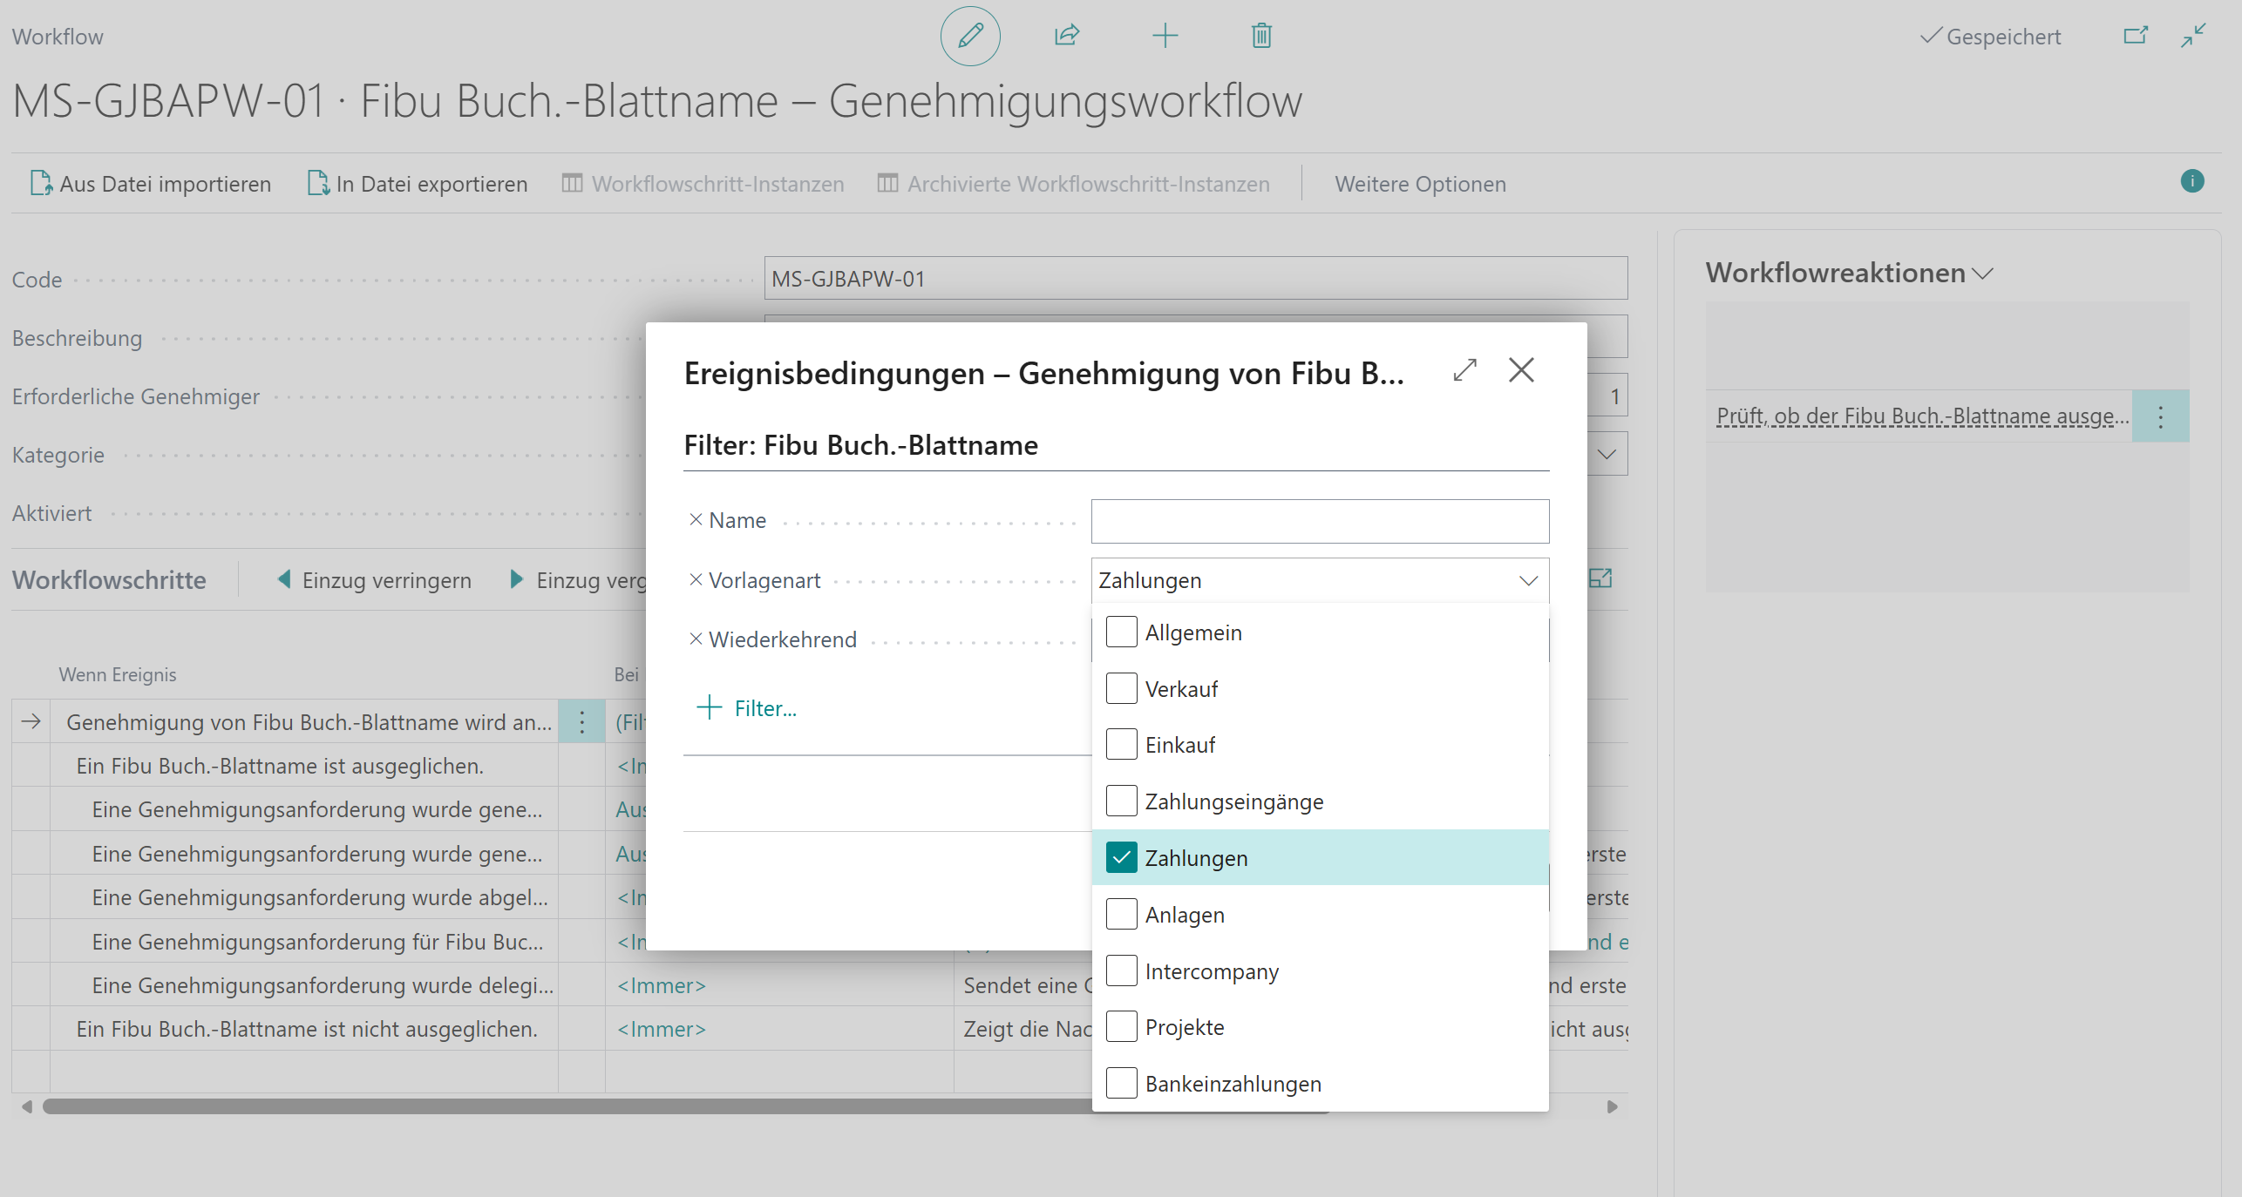The image size is (2242, 1197).
Task: Click the trash delete icon
Action: (1261, 36)
